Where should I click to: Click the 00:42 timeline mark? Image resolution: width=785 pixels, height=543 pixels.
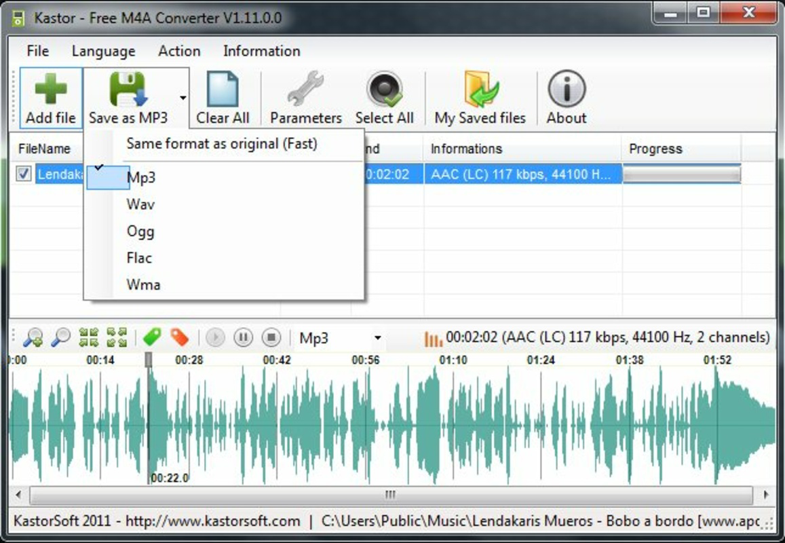coord(277,360)
